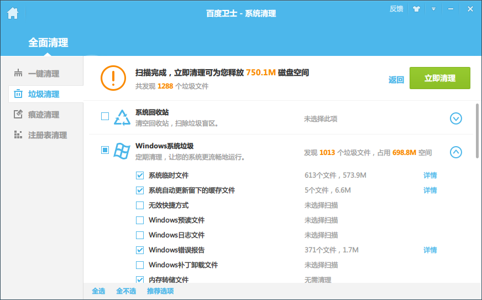Uncheck 内存转储文件

pos(140,280)
